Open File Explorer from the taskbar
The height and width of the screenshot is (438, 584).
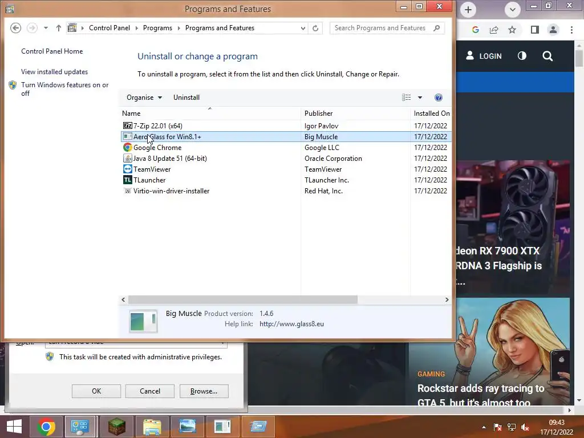click(x=152, y=427)
